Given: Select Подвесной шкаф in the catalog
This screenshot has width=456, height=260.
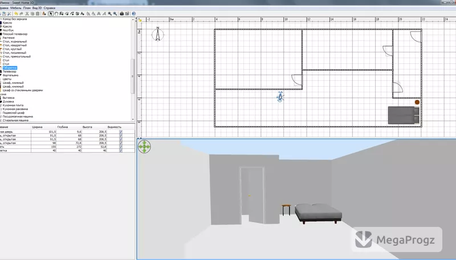Looking at the screenshot, I should coord(13,113).
